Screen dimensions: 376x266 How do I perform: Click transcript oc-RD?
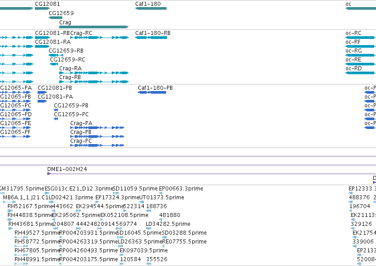[361, 73]
